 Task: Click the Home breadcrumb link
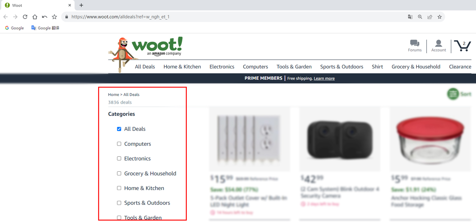click(113, 94)
